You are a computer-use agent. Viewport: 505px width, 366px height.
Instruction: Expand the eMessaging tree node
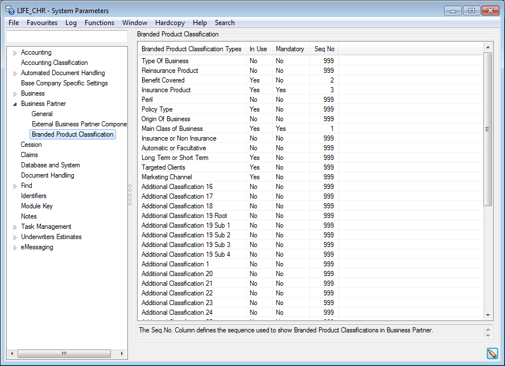pyautogui.click(x=15, y=247)
